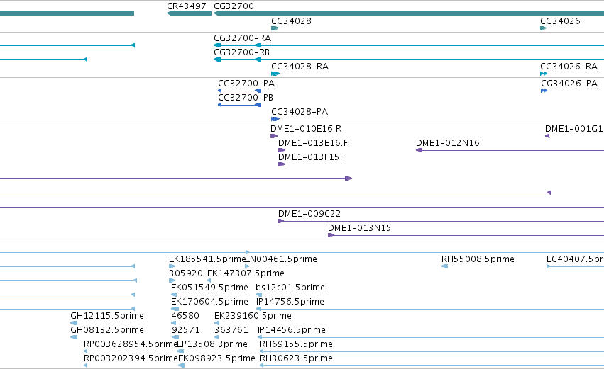Click the CG32700-RB transcript label

point(241,52)
